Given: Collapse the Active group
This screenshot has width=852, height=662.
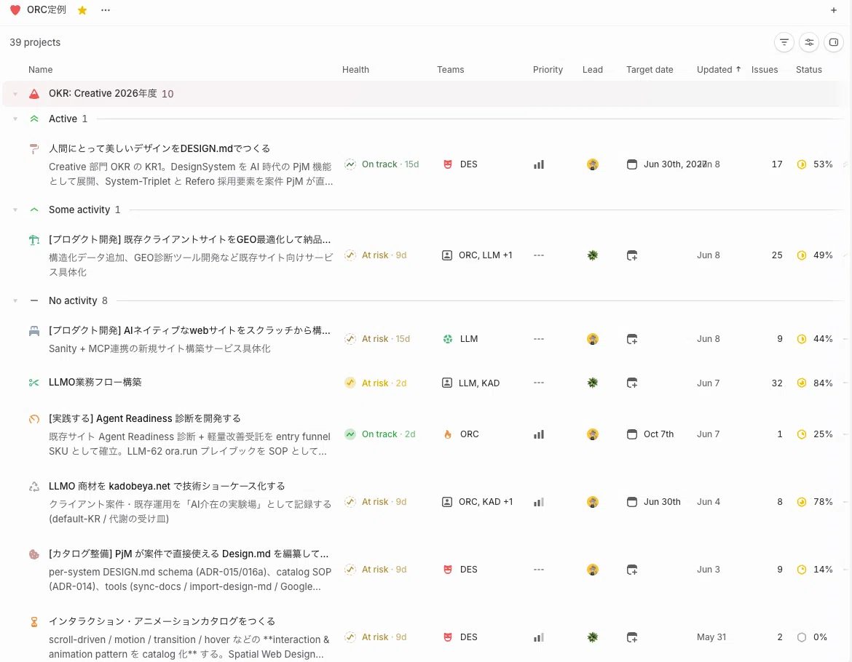Looking at the screenshot, I should point(15,119).
